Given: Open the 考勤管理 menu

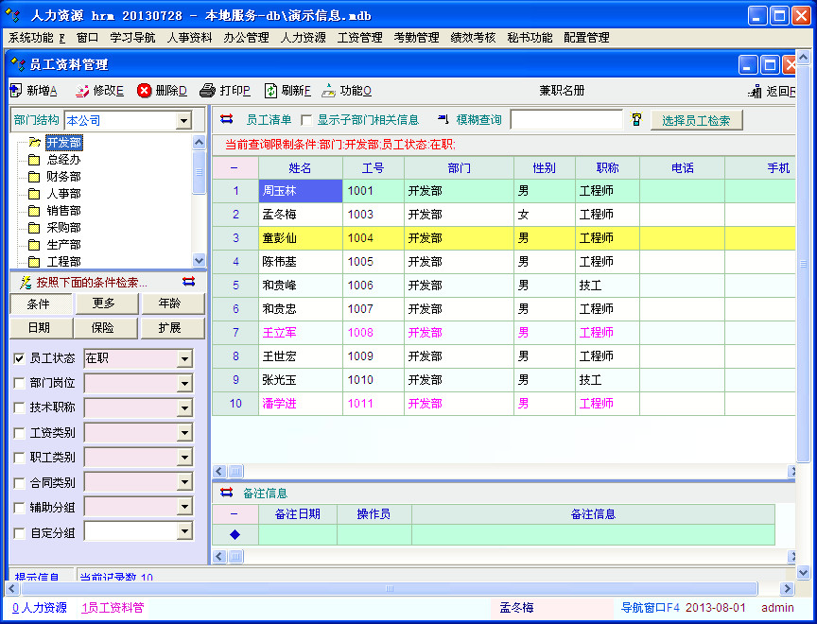Looking at the screenshot, I should click(x=417, y=38).
